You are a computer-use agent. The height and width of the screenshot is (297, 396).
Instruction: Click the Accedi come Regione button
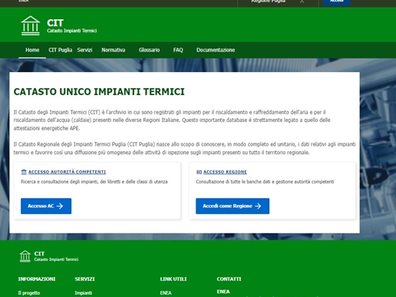pos(233,206)
